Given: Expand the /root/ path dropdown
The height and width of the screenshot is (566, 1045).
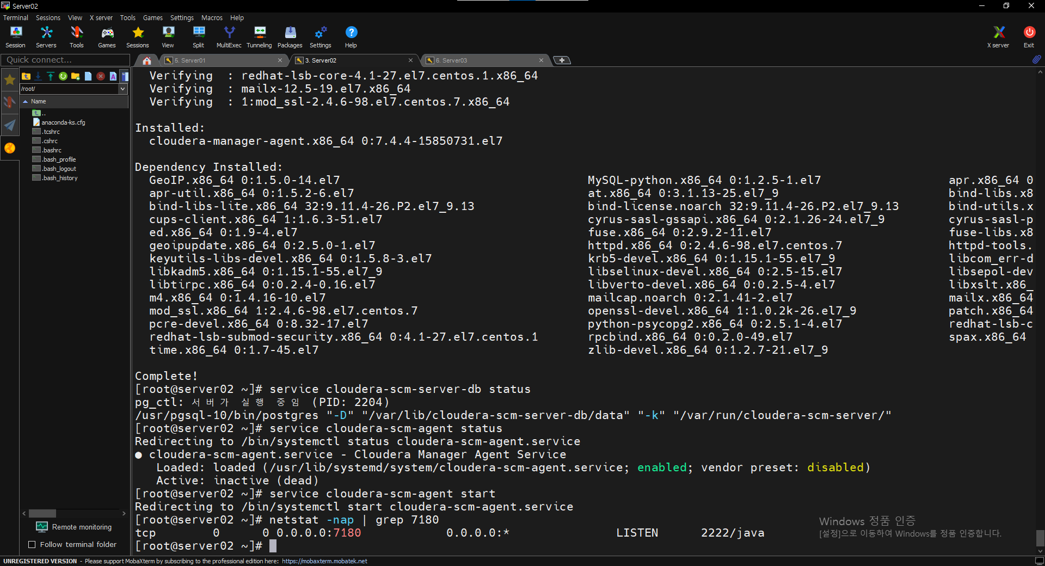Looking at the screenshot, I should tap(123, 89).
